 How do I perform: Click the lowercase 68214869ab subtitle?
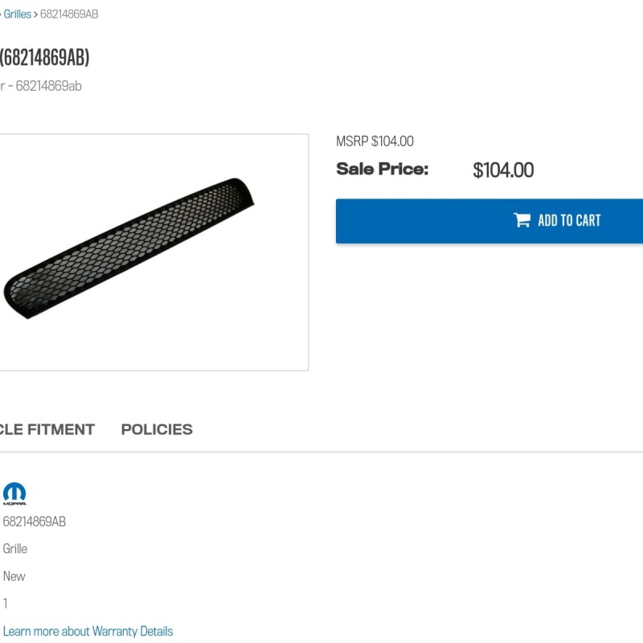(x=48, y=86)
